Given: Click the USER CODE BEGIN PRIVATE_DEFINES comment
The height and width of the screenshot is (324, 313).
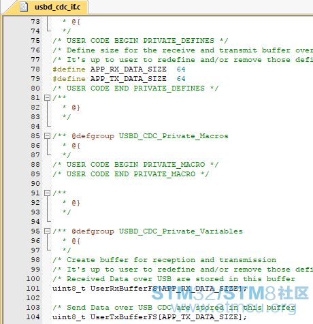Looking at the screenshot, I should click(x=140, y=41).
